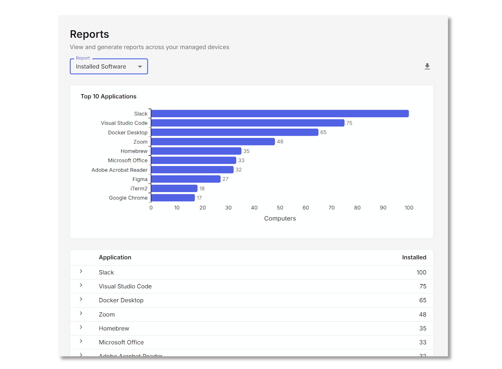Select the iTerm2 bar in the chart
502x369 pixels.
pyautogui.click(x=175, y=189)
